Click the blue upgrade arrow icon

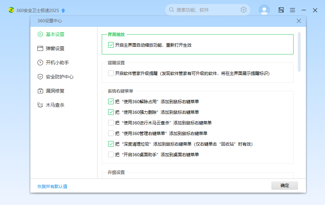[x=64, y=11]
